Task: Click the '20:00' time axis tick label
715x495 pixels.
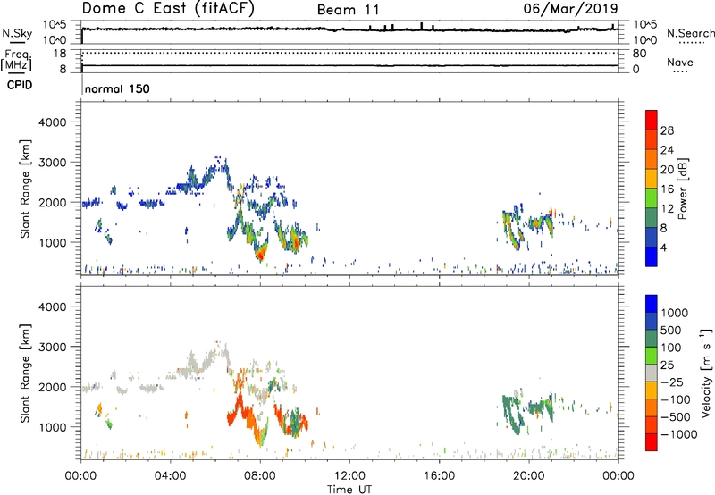Action: coord(528,476)
